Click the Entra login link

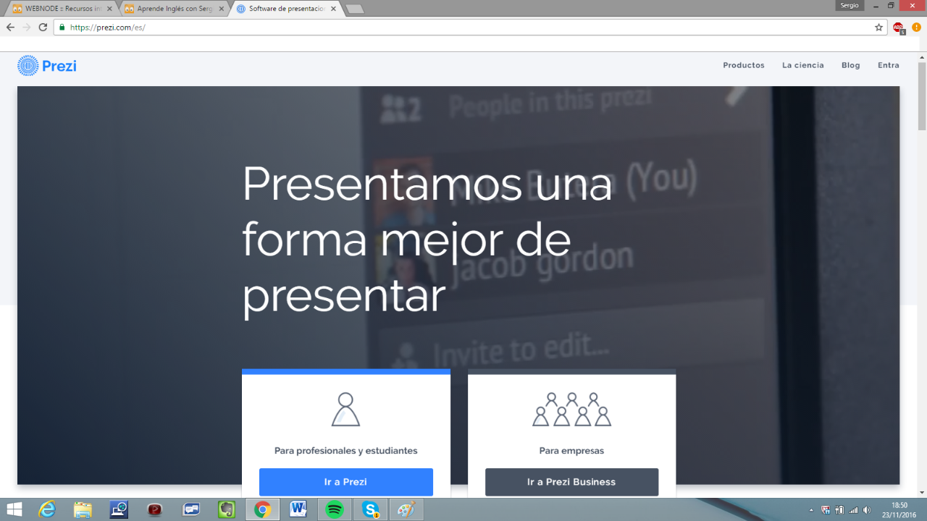click(x=888, y=65)
